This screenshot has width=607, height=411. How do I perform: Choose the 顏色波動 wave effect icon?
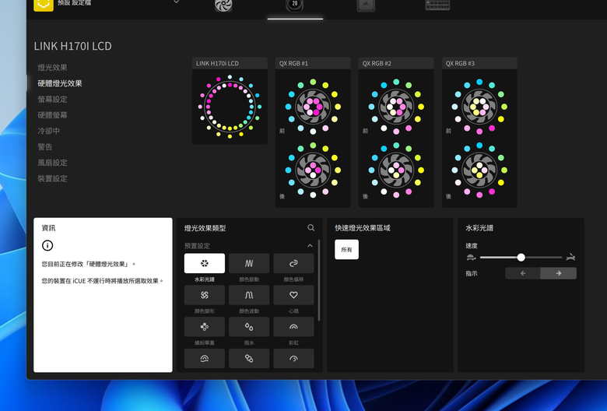(x=249, y=295)
